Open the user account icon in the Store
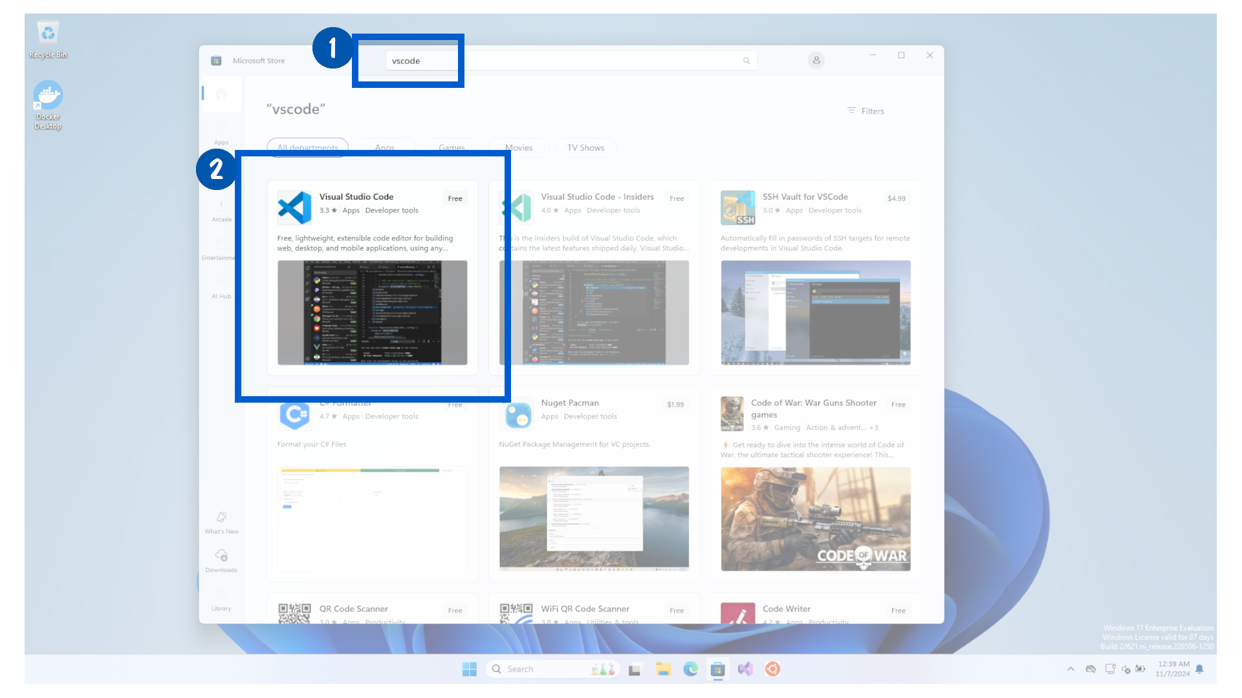Viewport: 1242px width, 698px height. 816,60
